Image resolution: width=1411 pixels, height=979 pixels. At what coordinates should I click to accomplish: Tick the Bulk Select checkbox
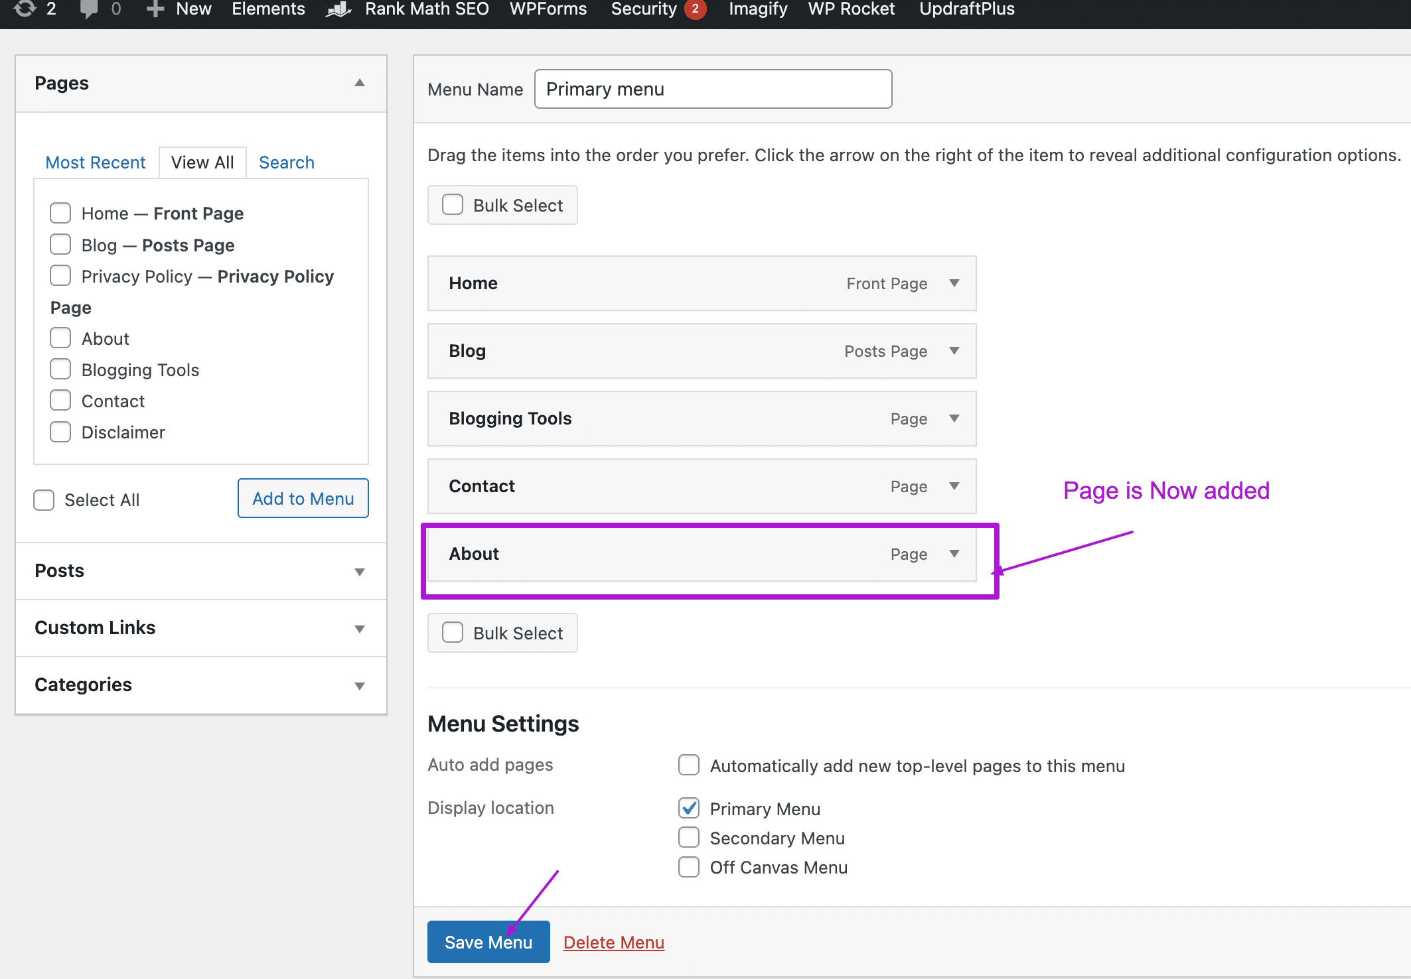tap(453, 204)
